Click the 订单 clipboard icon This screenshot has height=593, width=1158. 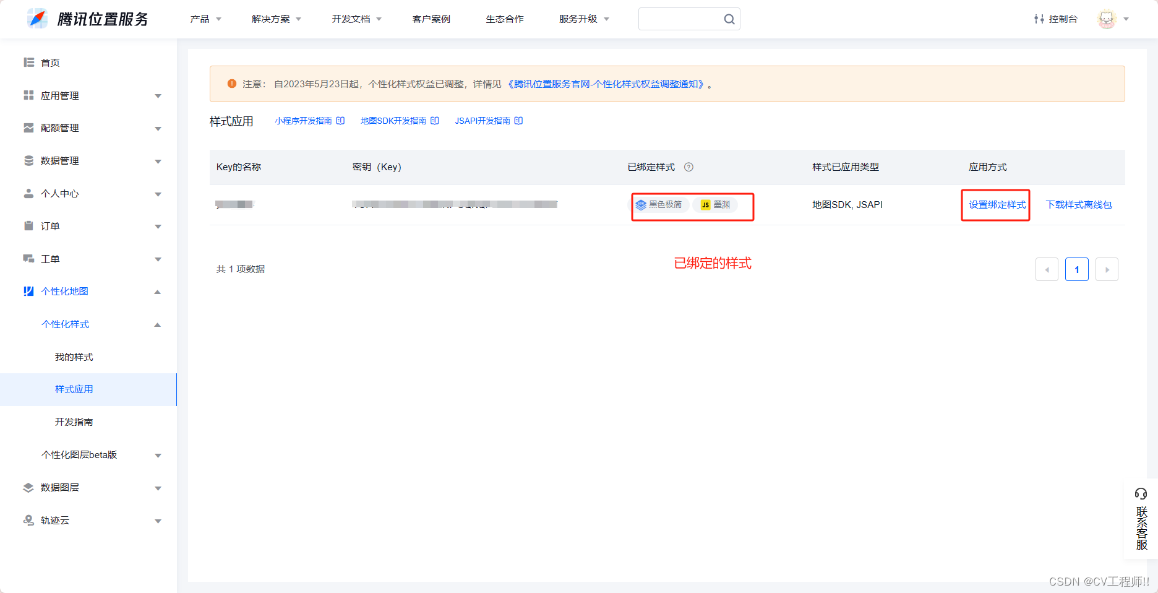tap(28, 226)
